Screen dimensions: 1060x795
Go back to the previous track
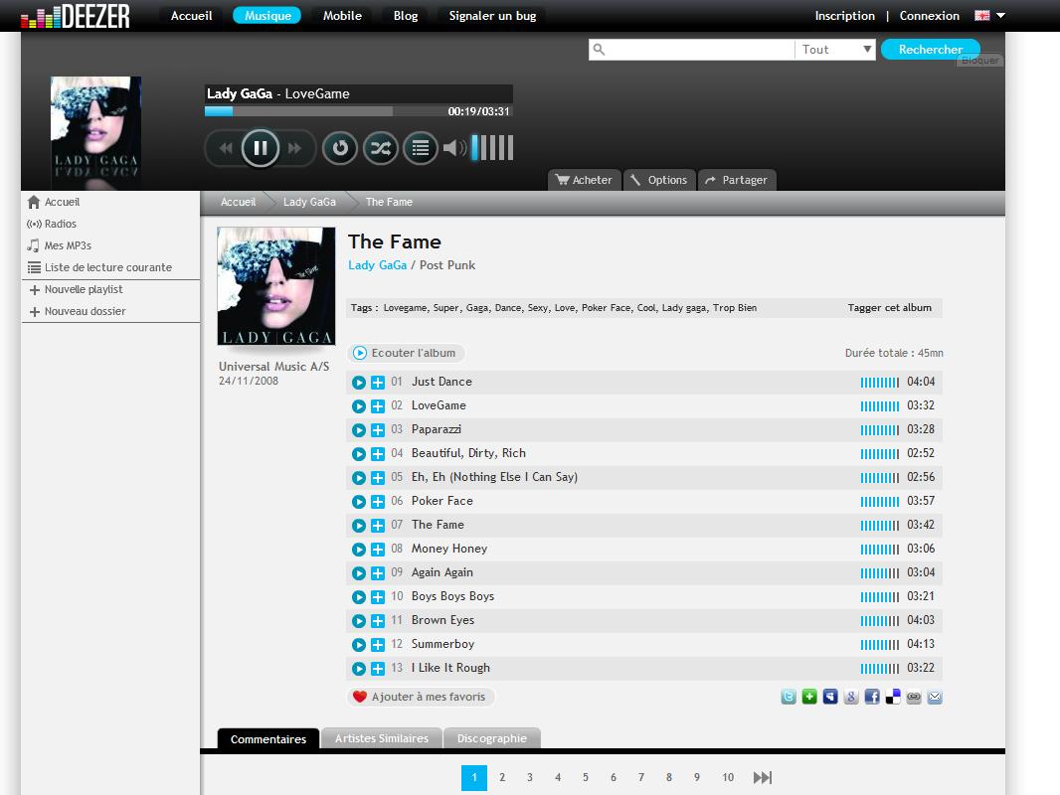click(x=226, y=148)
